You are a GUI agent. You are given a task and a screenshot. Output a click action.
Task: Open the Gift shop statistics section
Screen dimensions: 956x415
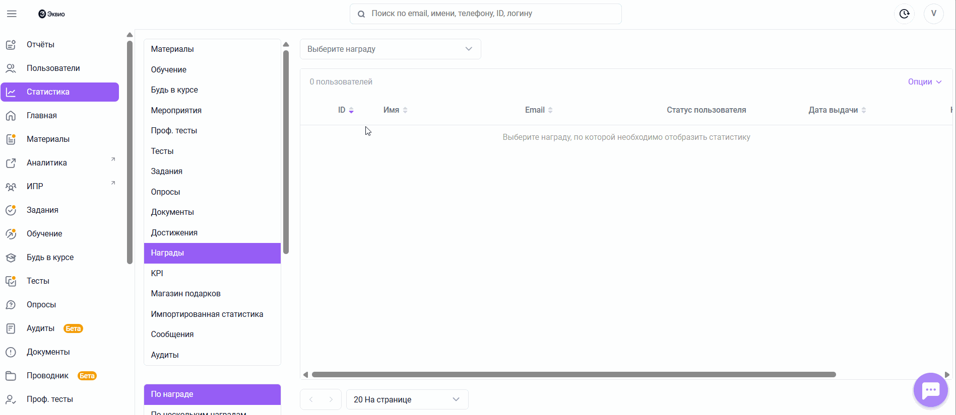(186, 294)
